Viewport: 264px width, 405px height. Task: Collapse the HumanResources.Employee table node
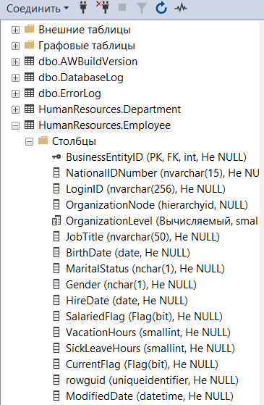(15, 126)
